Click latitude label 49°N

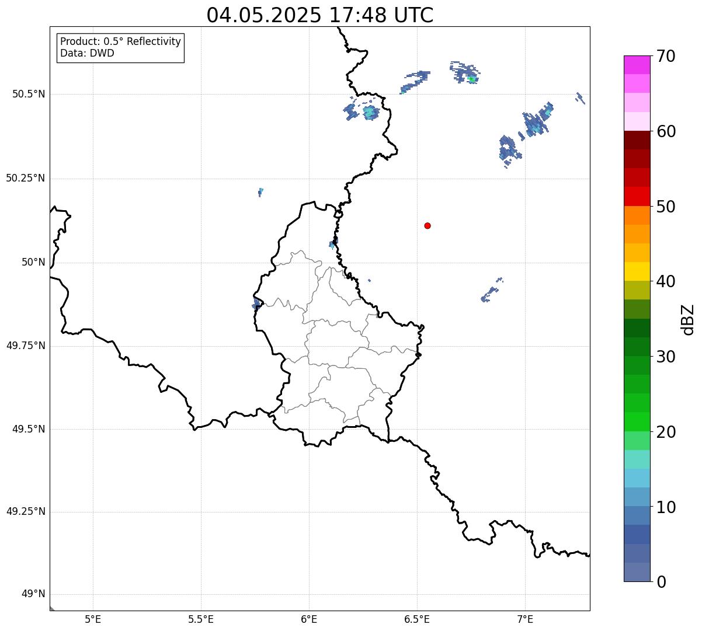(x=33, y=594)
